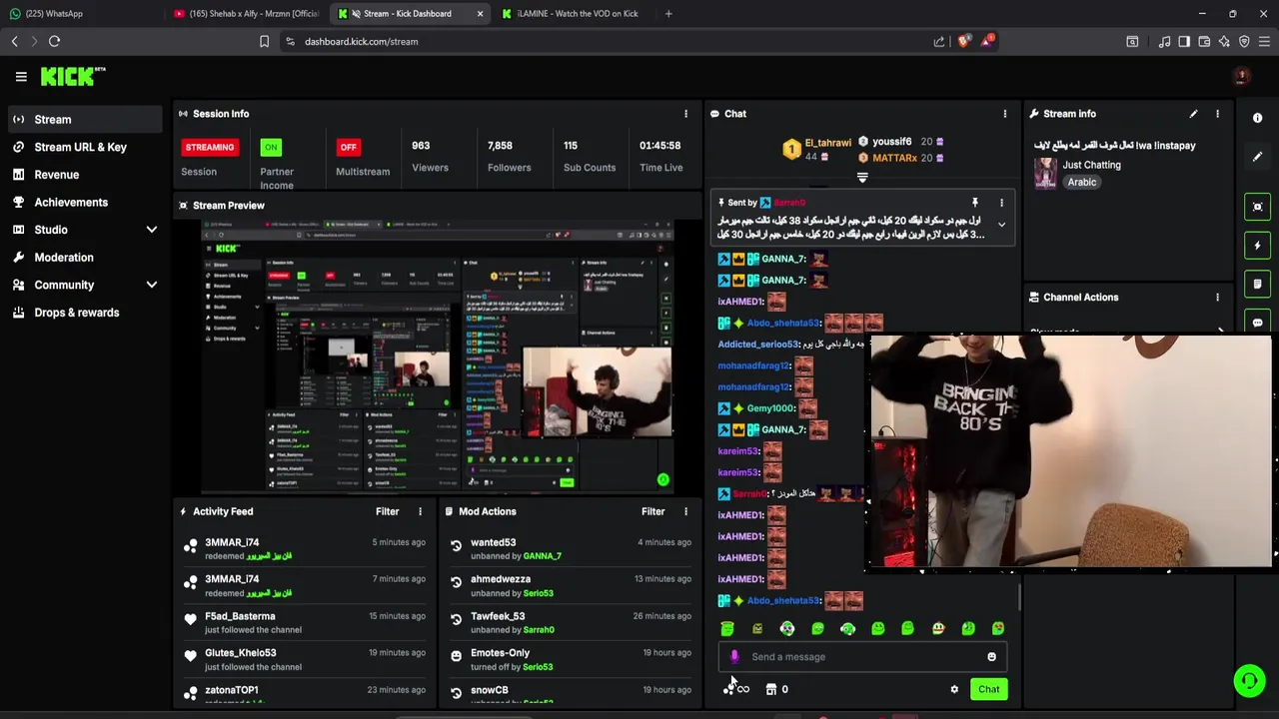The width and height of the screenshot is (1279, 719).
Task: Open the chat shop icon
Action: point(771,689)
